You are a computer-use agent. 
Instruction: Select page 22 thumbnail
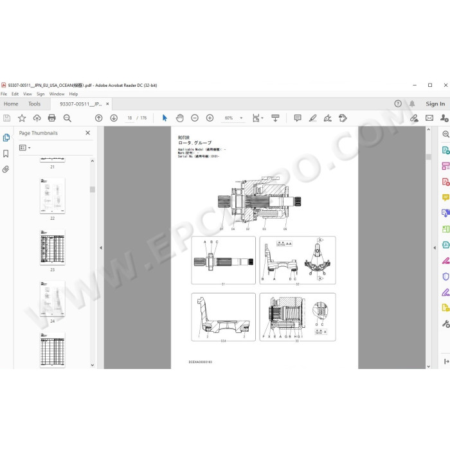52,195
